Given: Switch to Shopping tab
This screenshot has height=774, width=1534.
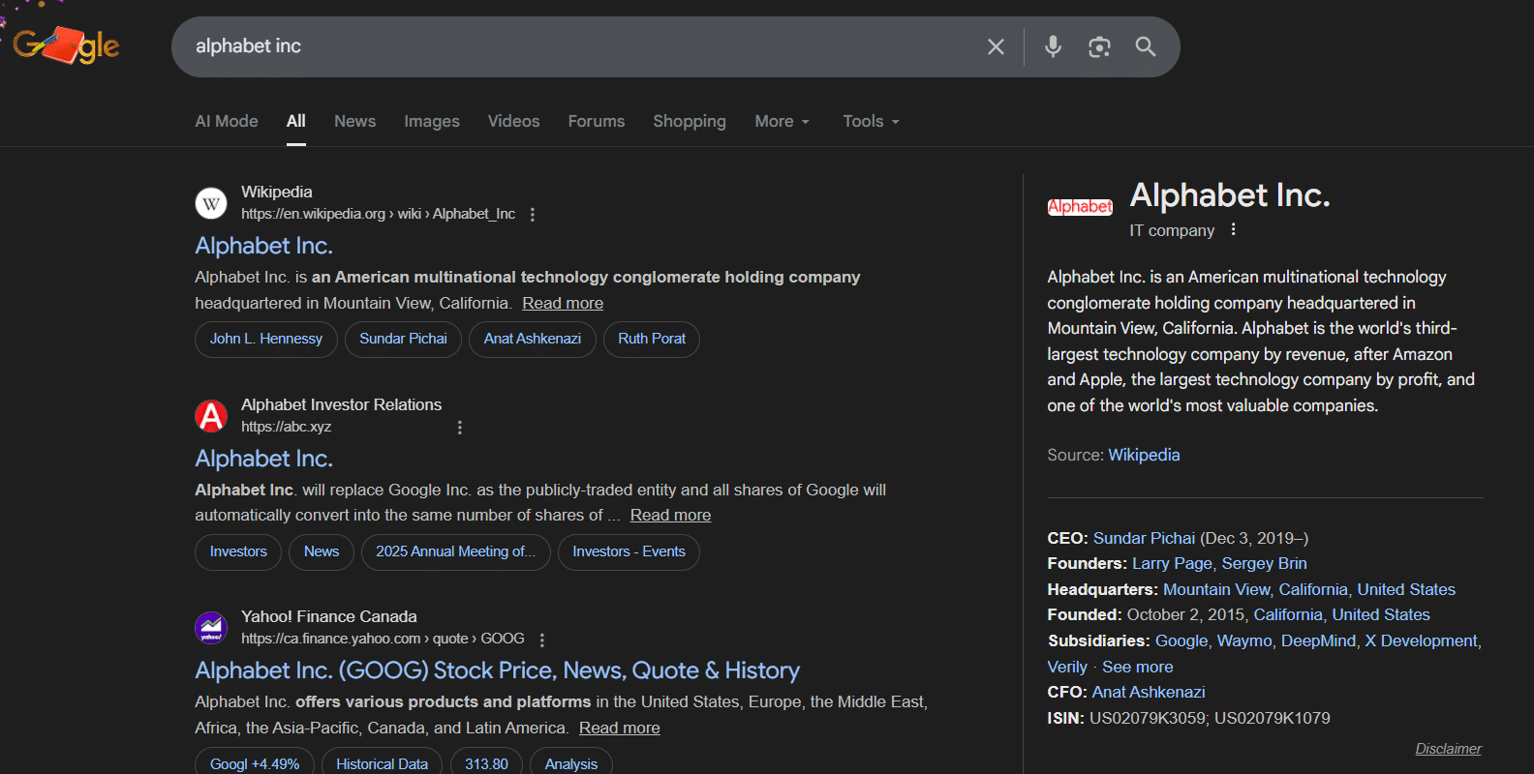Looking at the screenshot, I should tap(690, 121).
